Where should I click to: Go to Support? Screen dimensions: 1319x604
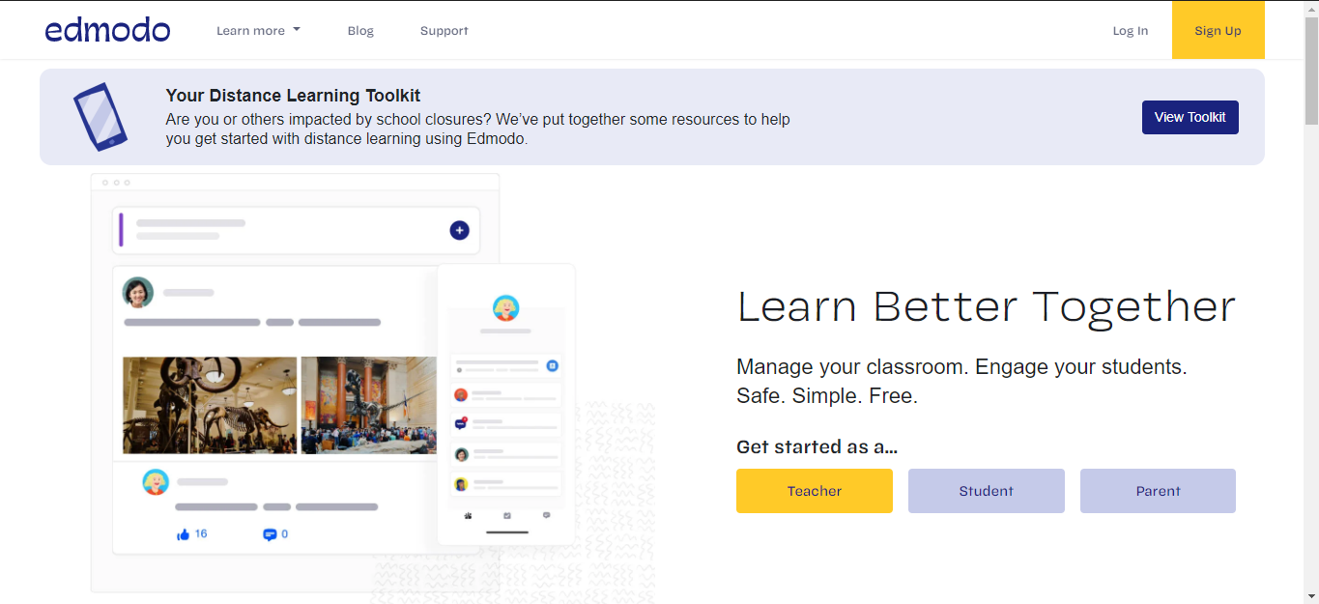click(444, 30)
